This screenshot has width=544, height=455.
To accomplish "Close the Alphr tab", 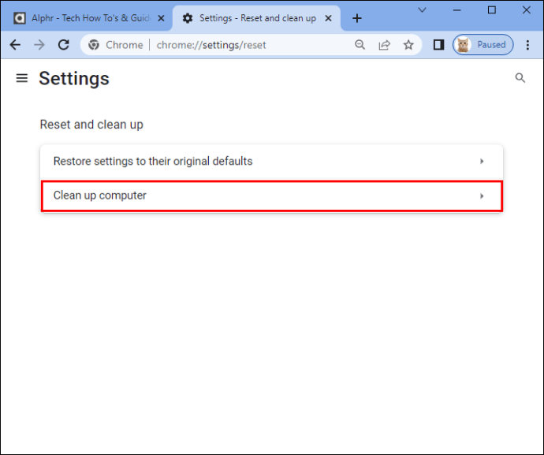I will pos(161,18).
